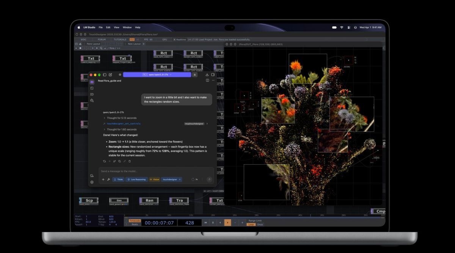This screenshot has width=455, height=253.
Task: Open the tools/integrations icon in message box
Action: pos(108,179)
